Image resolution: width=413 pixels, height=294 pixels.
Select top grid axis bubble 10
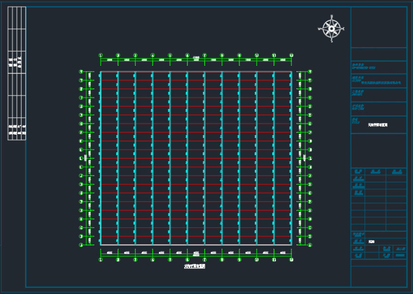click(257, 55)
